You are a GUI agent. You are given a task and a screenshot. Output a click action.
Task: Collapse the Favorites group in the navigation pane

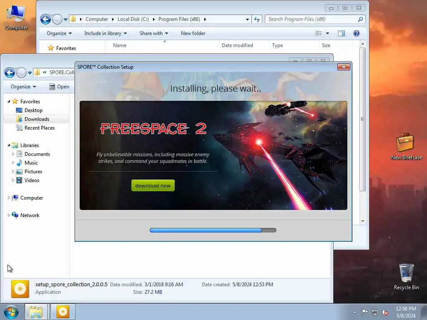click(9, 102)
